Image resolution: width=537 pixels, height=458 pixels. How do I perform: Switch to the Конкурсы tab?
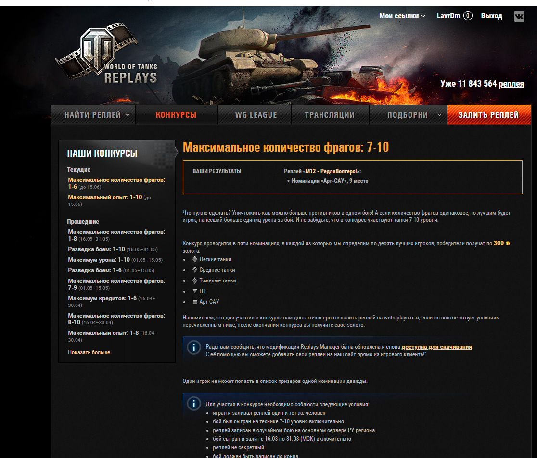click(x=176, y=115)
